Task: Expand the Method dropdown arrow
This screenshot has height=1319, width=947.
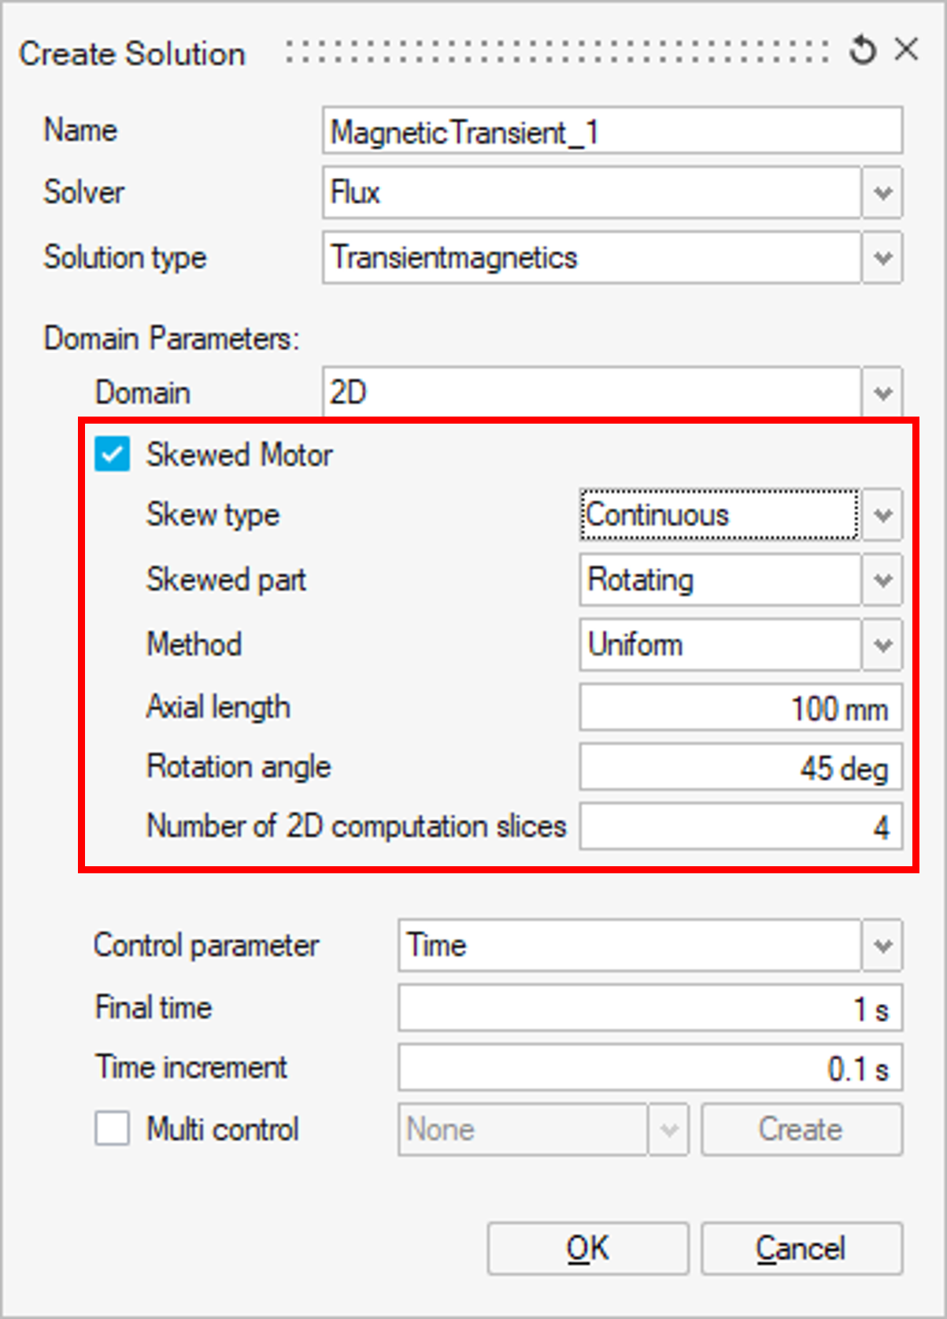Action: click(x=882, y=645)
